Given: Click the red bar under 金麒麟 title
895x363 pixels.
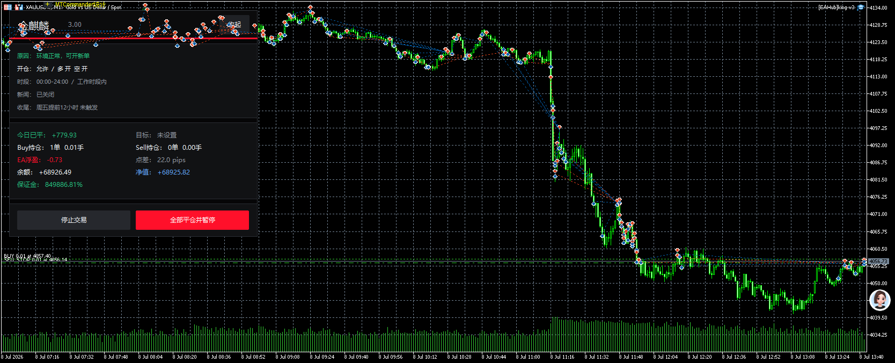Looking at the screenshot, I should (134, 39).
